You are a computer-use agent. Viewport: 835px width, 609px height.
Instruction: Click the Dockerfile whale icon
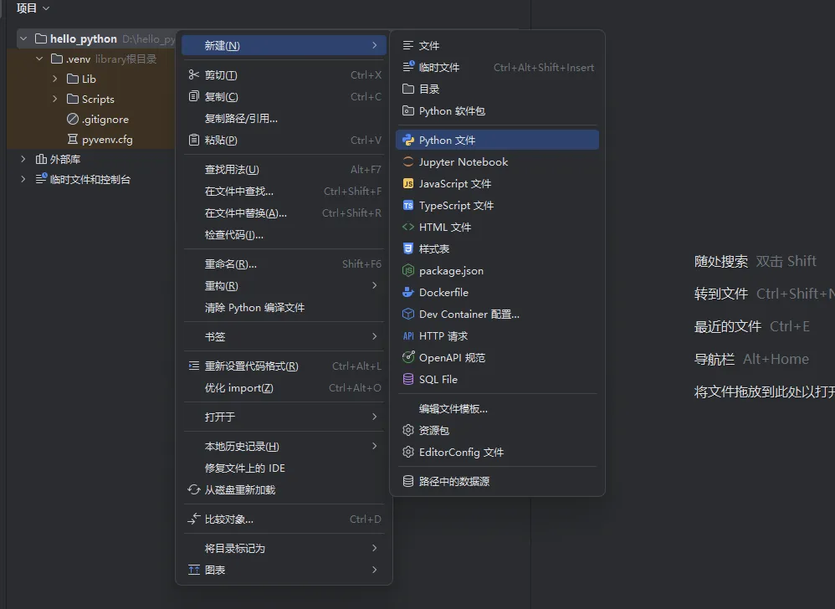click(x=408, y=292)
